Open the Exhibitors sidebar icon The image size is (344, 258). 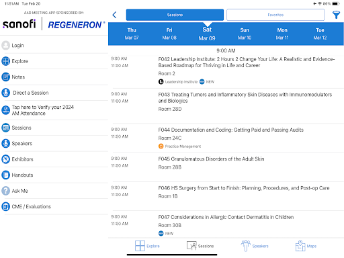click(x=5, y=159)
